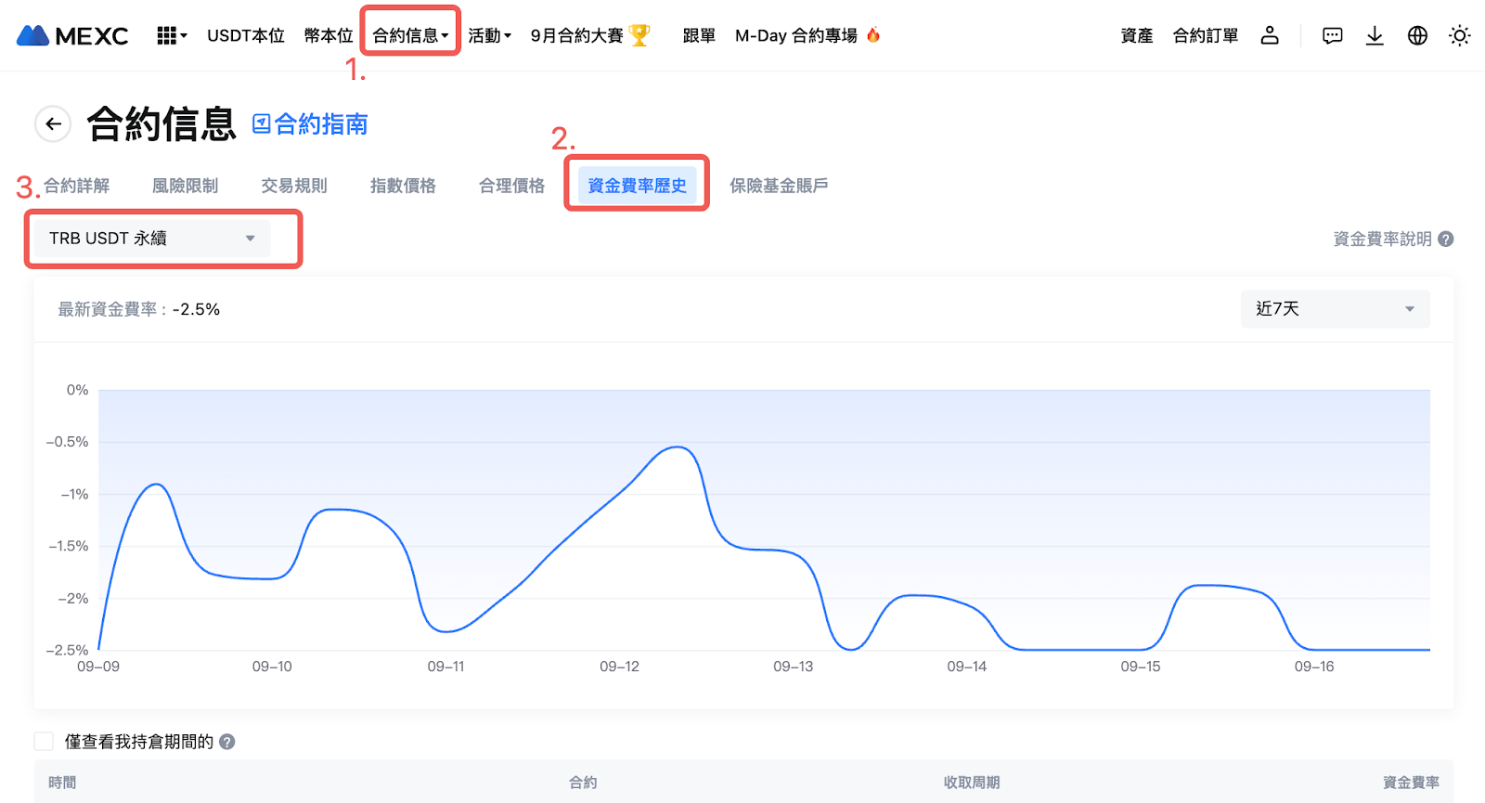Click the user account profile icon
This screenshot has width=1485, height=803.
tap(1270, 35)
